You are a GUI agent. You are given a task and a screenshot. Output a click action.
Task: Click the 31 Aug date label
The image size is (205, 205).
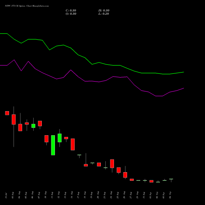click(144, 195)
